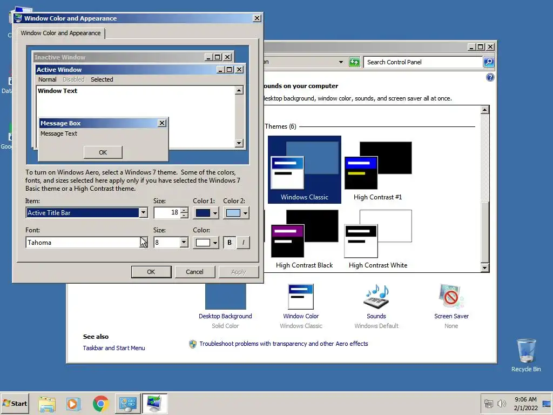The image size is (553, 415).
Task: Click the themes list scroll up arrow
Action: [485, 110]
